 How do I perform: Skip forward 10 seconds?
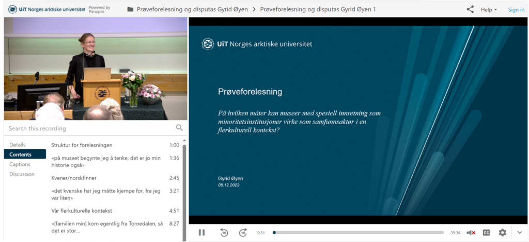(243, 233)
